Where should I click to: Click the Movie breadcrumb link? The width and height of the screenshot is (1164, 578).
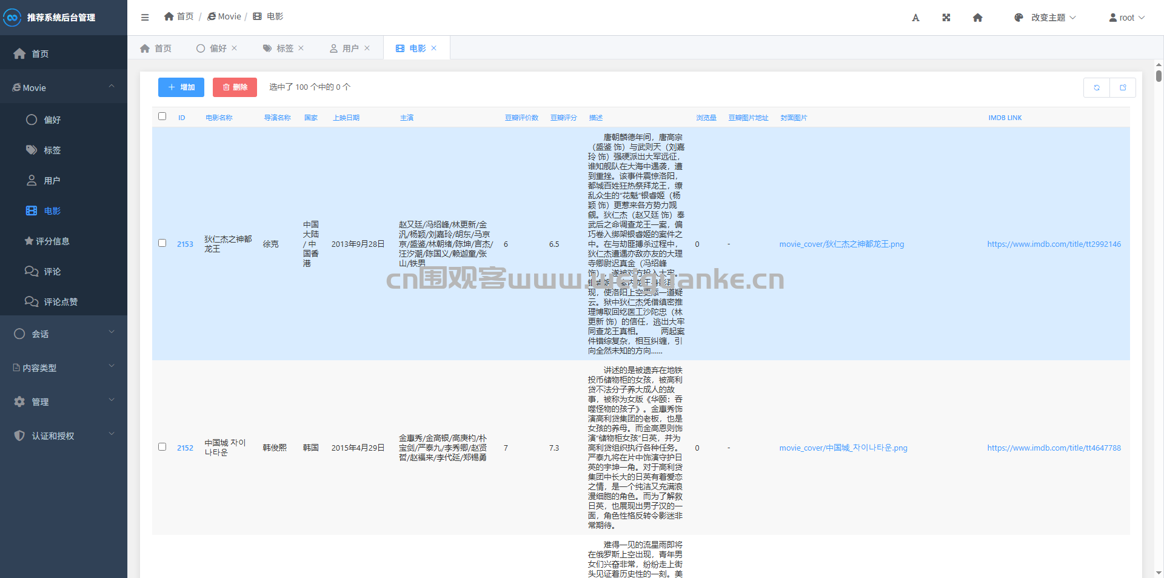(x=224, y=16)
